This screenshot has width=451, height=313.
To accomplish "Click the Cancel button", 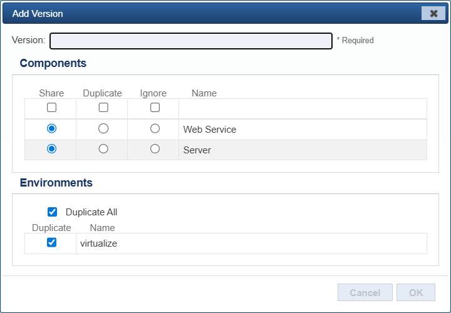I will point(365,292).
